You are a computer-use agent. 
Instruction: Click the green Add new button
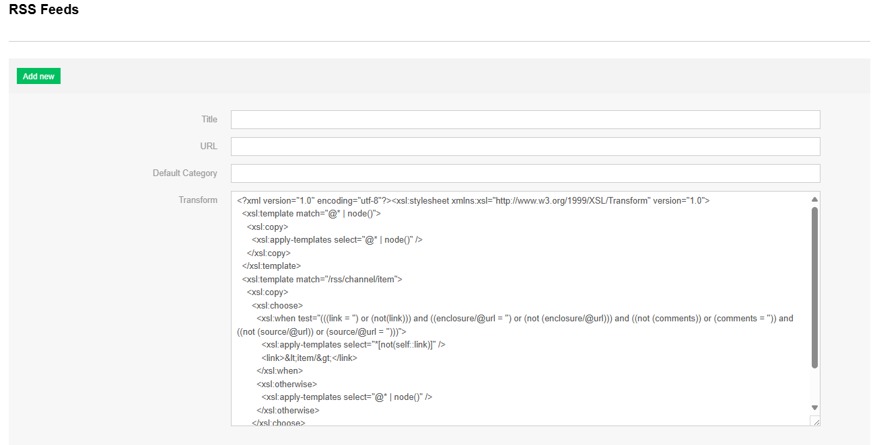click(x=38, y=77)
